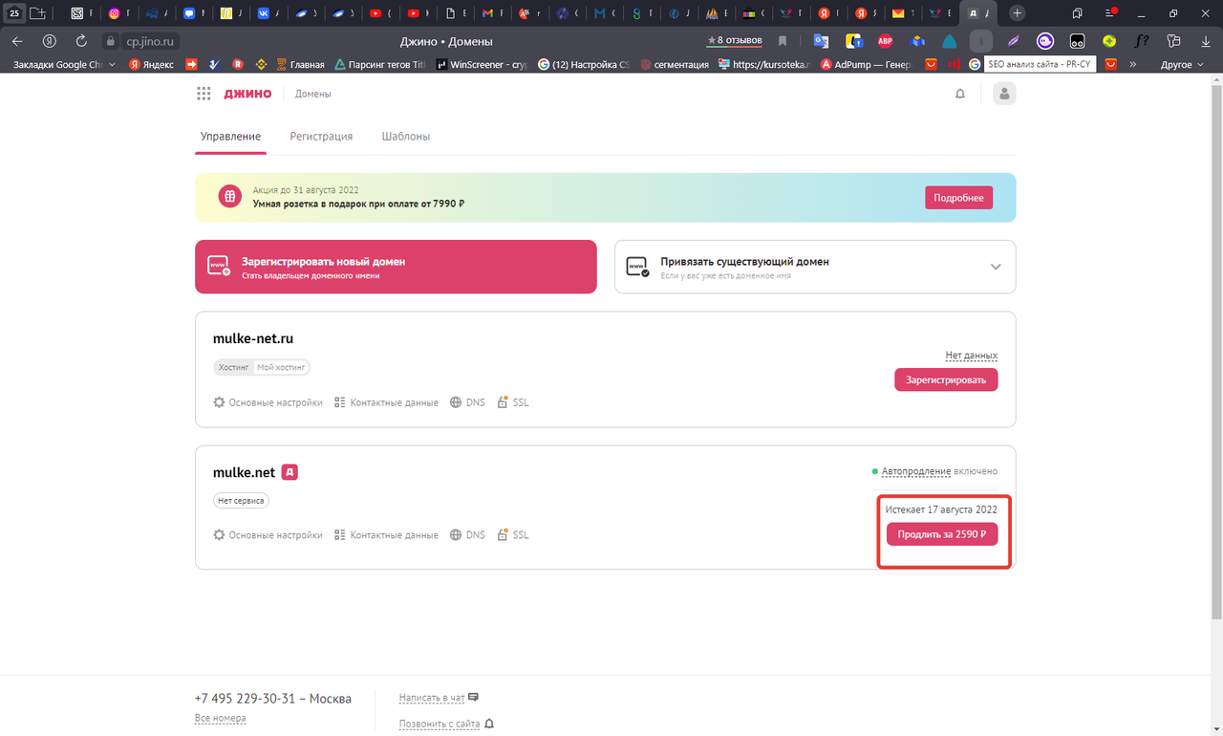Click the site security lock icon

click(x=110, y=41)
